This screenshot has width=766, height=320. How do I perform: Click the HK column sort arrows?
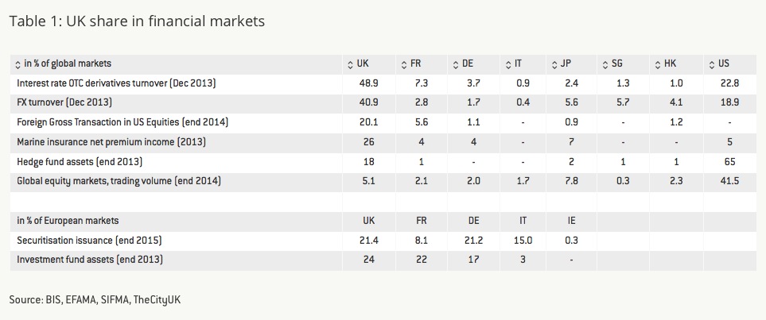[x=659, y=64]
